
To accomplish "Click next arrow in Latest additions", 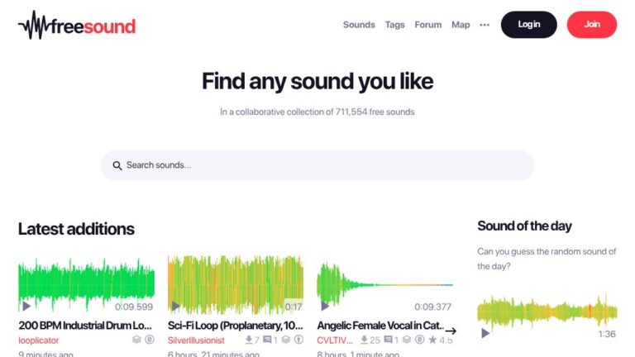I will [451, 331].
